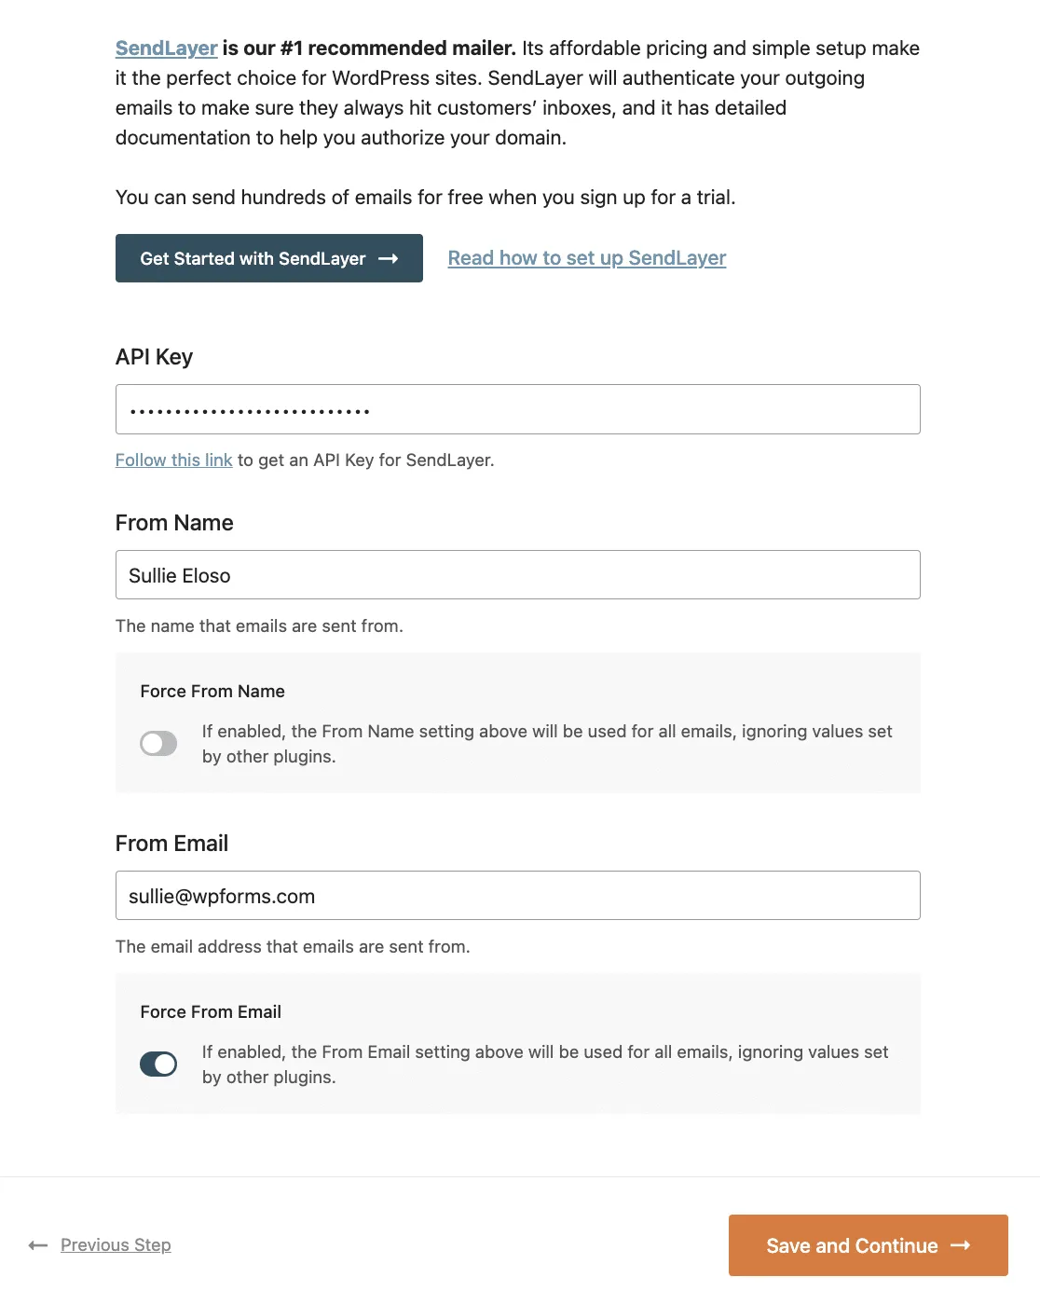Click the Force From Email description text
Image resolution: width=1040 pixels, height=1305 pixels.
(x=545, y=1065)
